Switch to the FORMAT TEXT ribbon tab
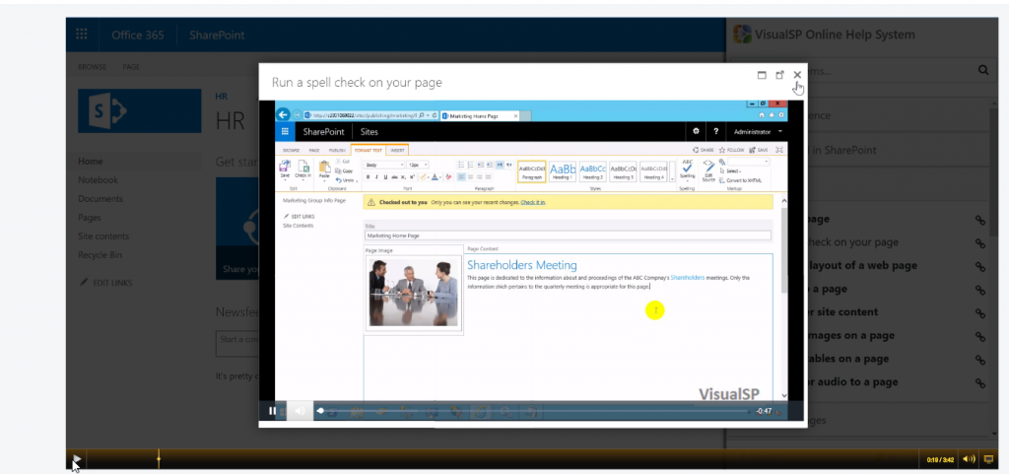 pyautogui.click(x=369, y=150)
